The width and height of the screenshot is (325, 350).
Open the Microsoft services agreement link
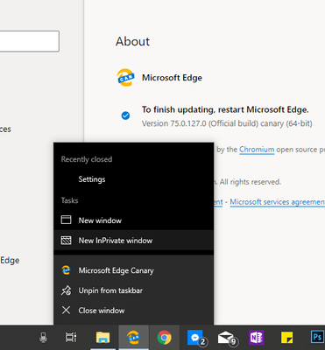(x=277, y=202)
